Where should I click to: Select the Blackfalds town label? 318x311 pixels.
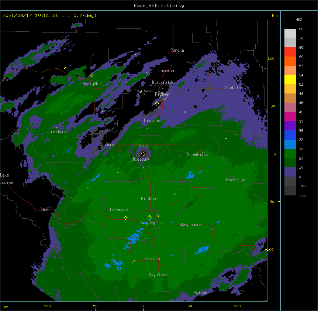coord(163,82)
